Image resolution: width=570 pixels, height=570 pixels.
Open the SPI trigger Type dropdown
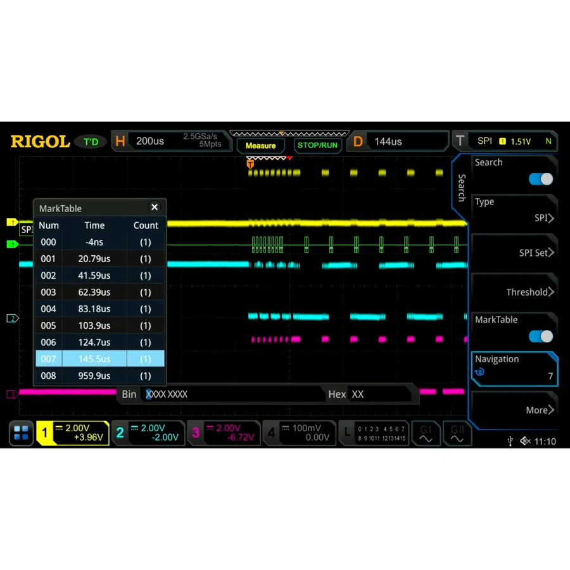tap(514, 211)
